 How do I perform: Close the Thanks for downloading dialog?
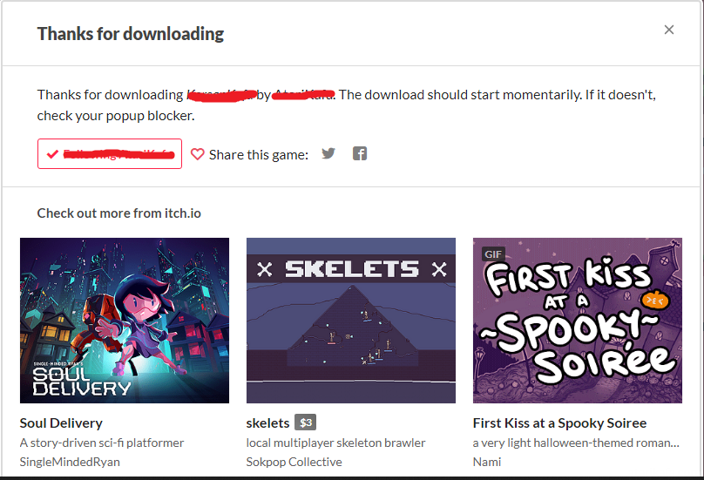(x=669, y=30)
